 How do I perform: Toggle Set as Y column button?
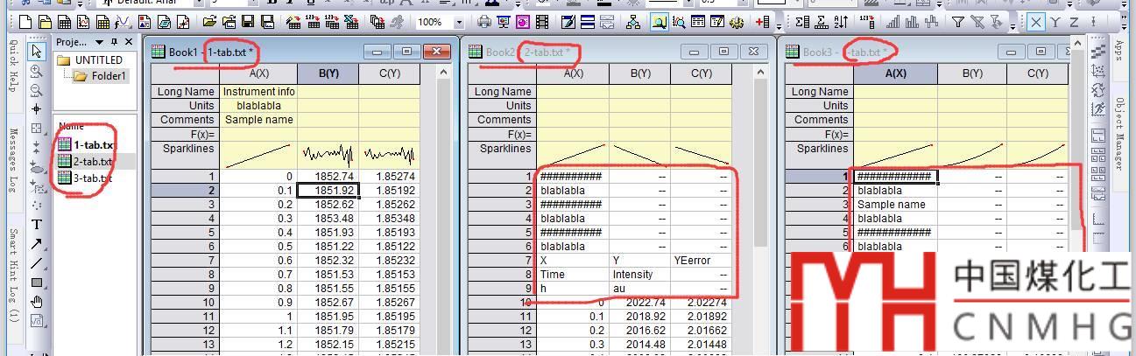click(x=1055, y=22)
